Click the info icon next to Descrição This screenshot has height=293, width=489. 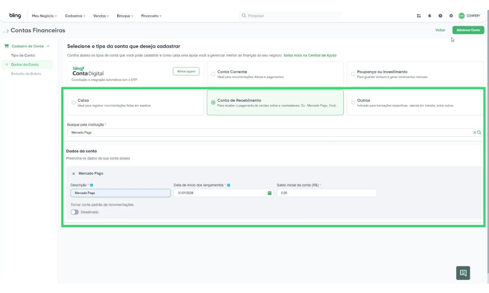[92, 185]
